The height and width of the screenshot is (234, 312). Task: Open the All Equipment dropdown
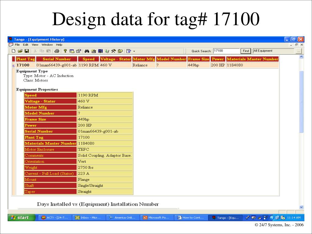[x=273, y=51]
